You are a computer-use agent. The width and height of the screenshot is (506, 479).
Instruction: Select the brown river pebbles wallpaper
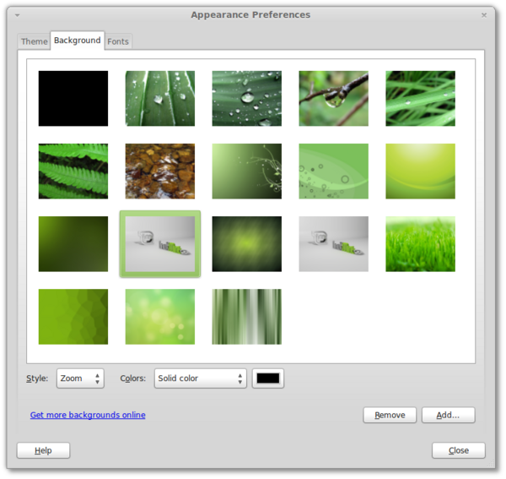coord(160,171)
